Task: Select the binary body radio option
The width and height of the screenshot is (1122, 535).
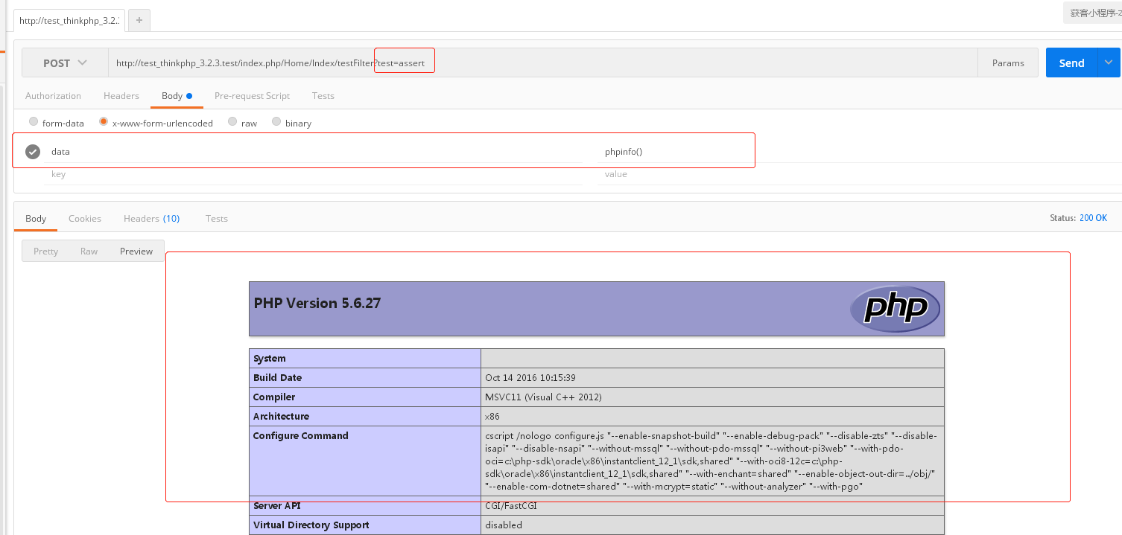Action: 276,122
